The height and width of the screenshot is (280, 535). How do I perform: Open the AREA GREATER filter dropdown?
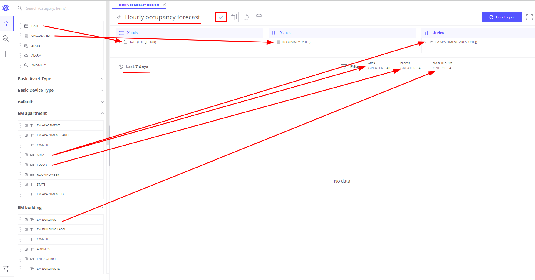coord(376,68)
